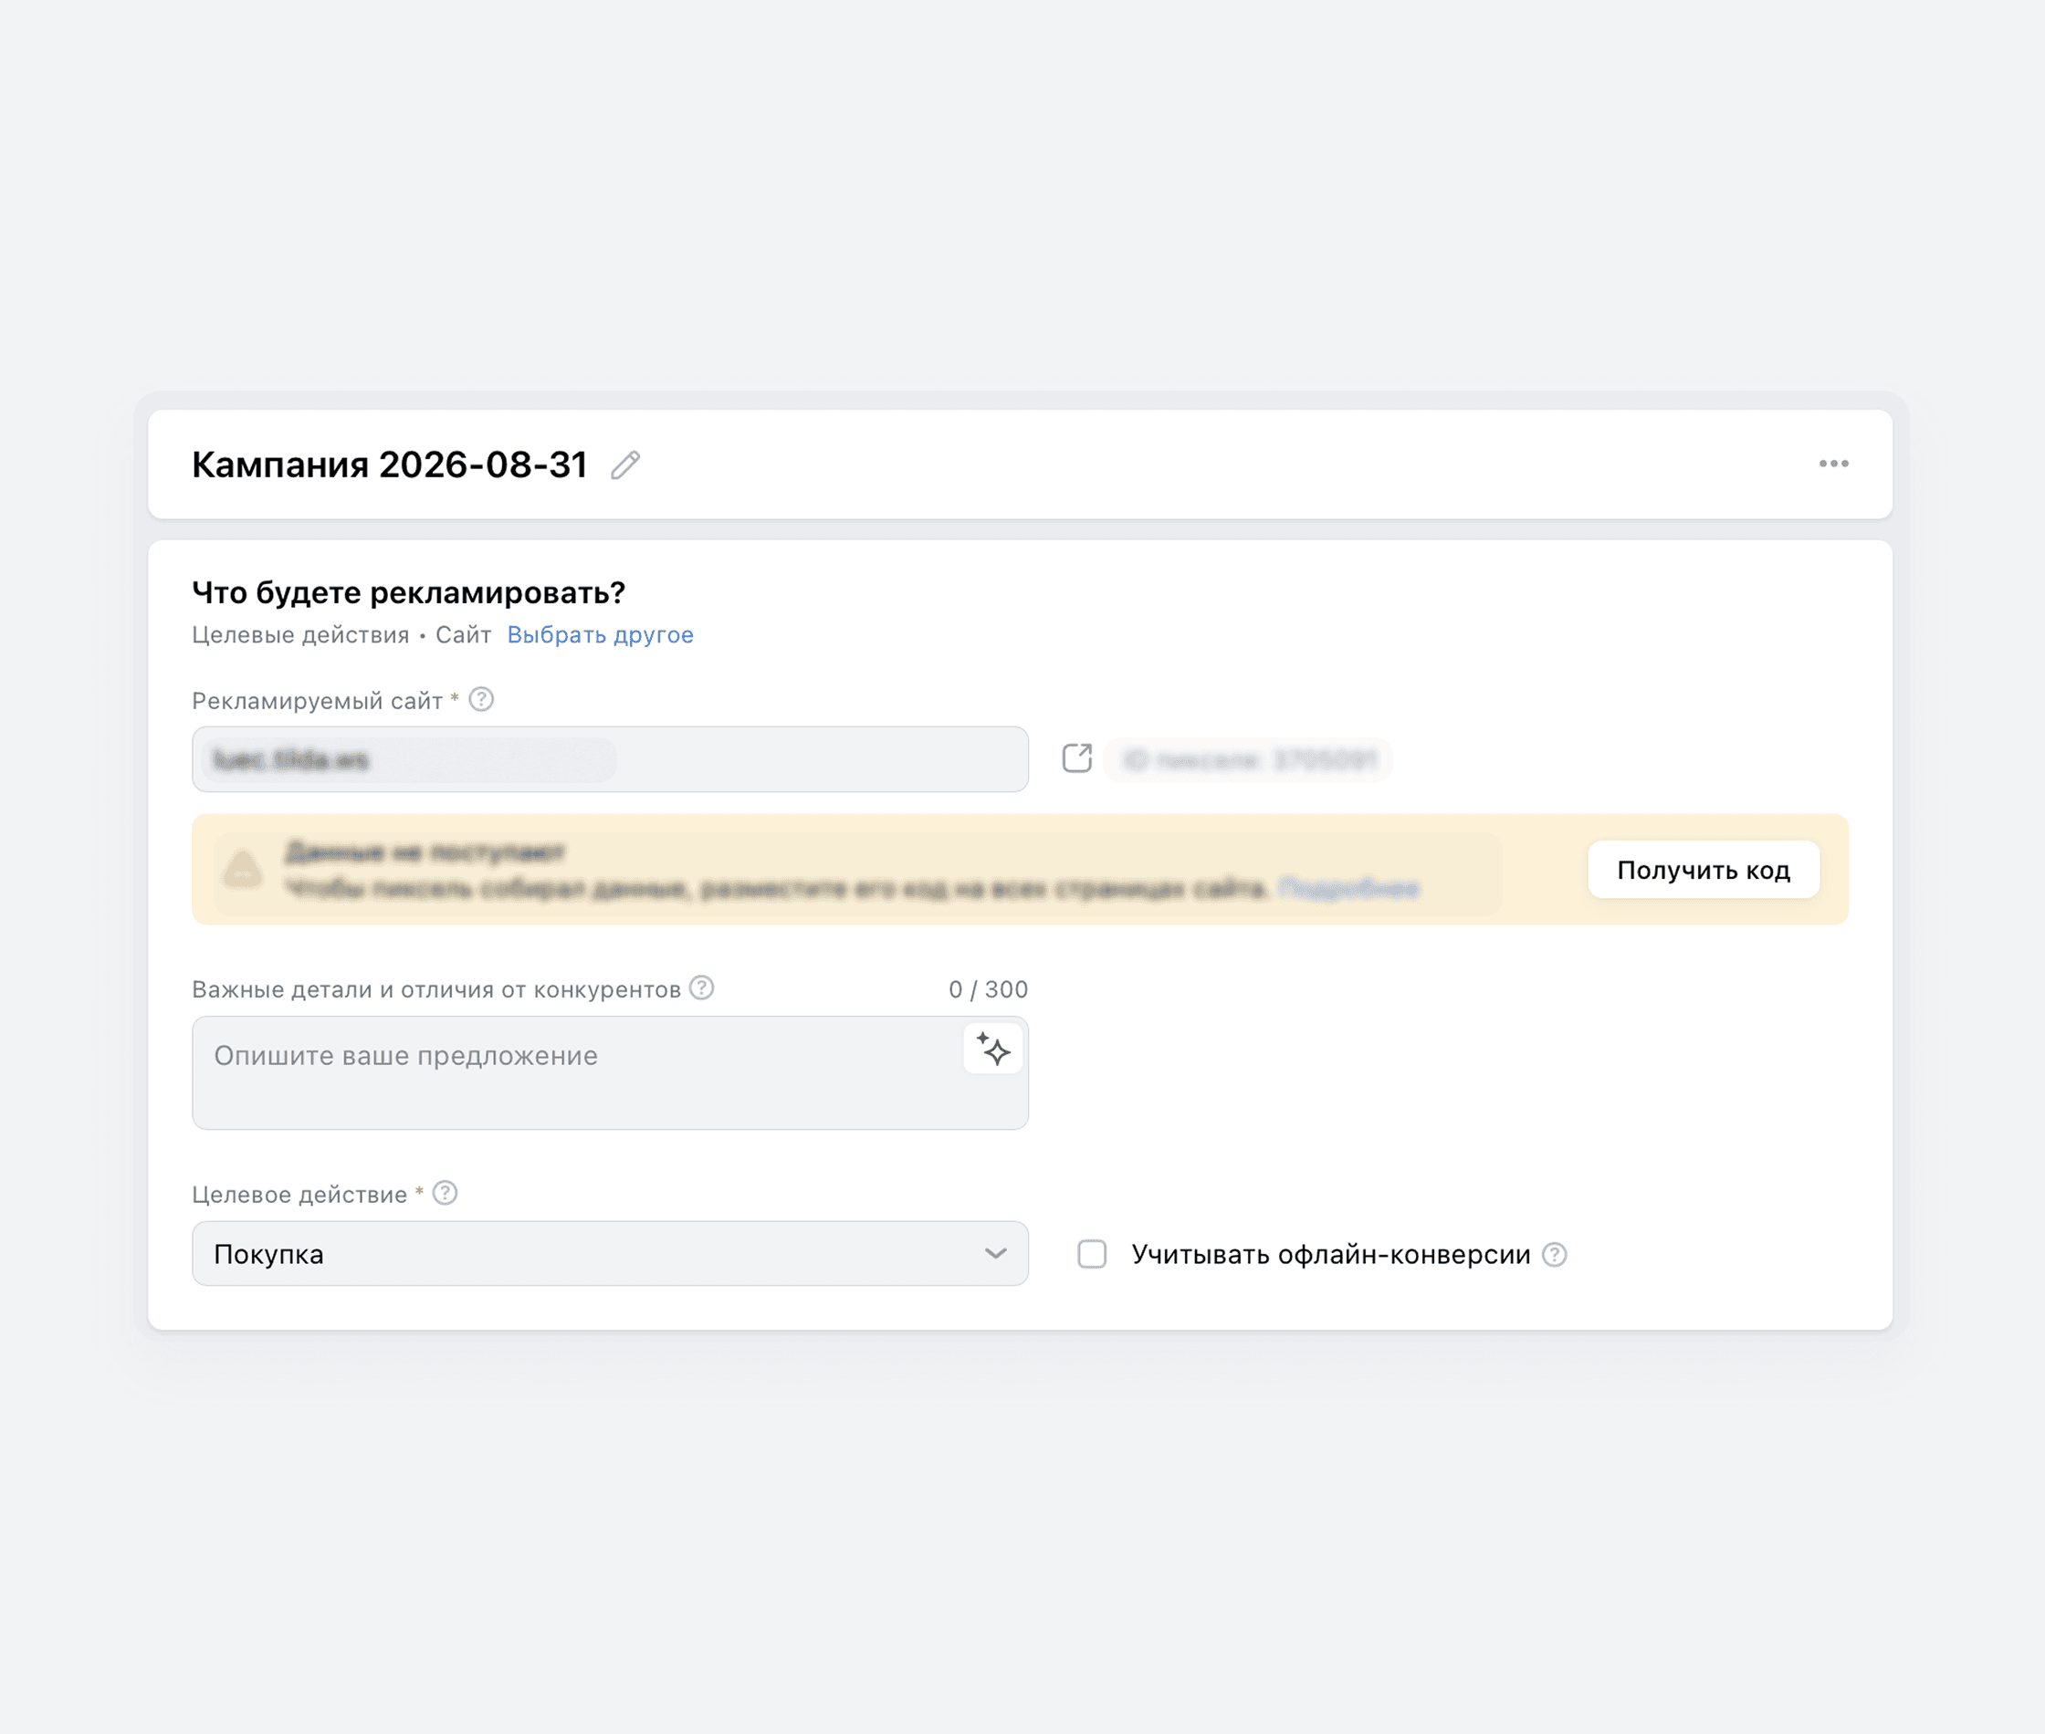
Task: Open the three-dots campaign options menu
Action: point(1833,464)
